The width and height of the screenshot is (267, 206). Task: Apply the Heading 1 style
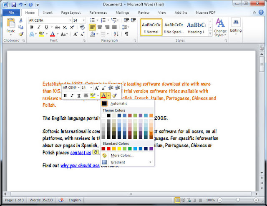click(196, 27)
